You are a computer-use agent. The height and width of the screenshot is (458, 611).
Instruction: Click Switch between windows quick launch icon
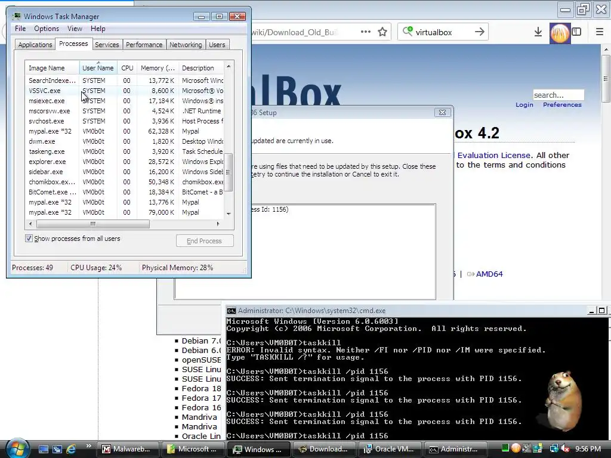(x=57, y=449)
